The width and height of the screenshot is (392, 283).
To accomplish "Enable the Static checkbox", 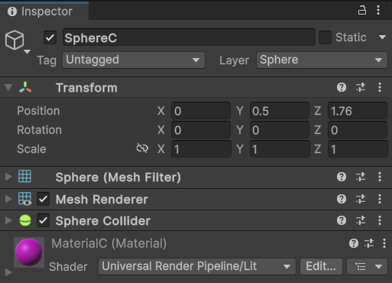I will tap(325, 37).
